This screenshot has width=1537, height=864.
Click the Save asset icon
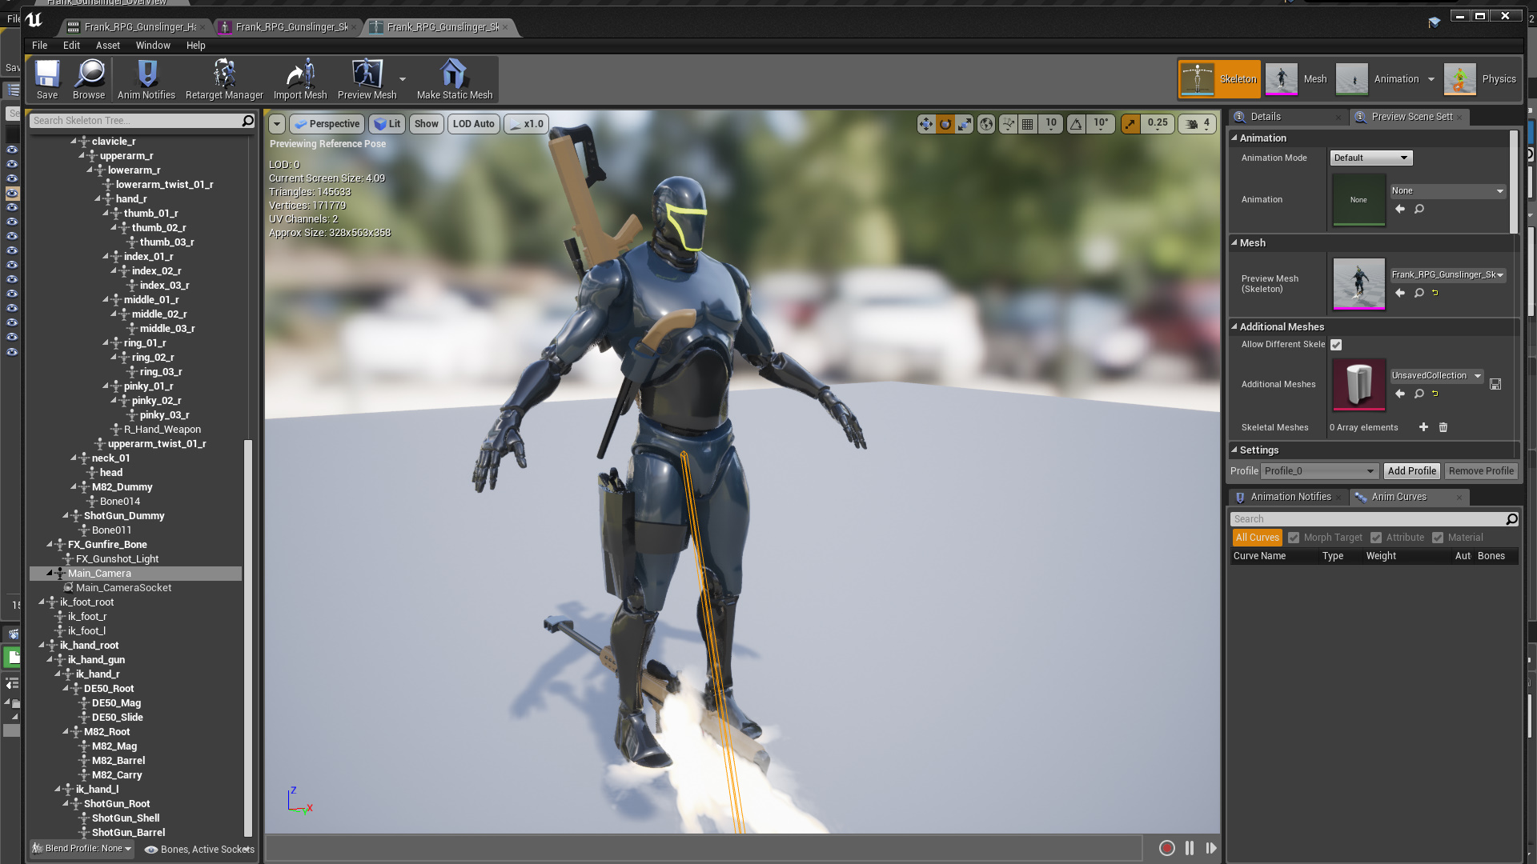pyautogui.click(x=46, y=79)
